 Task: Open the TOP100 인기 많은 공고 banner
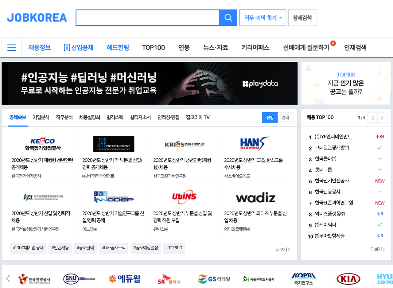pyautogui.click(x=346, y=84)
